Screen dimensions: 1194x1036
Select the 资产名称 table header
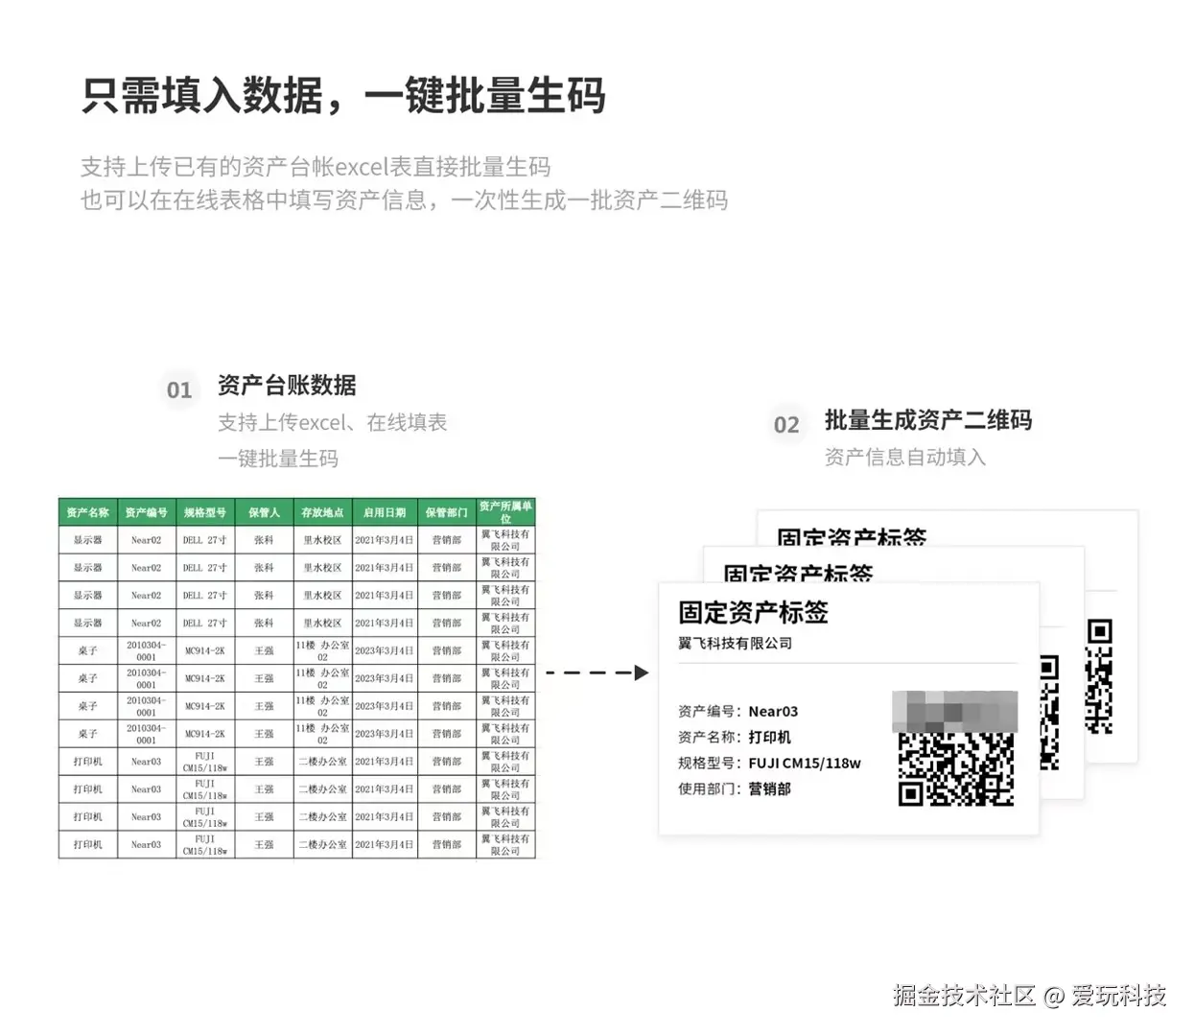[88, 512]
